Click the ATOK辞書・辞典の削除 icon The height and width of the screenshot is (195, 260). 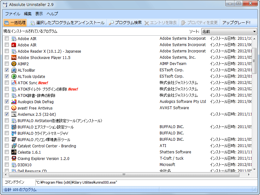(14, 95)
